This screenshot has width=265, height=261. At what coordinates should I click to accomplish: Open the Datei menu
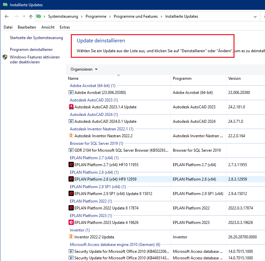click(x=8, y=27)
